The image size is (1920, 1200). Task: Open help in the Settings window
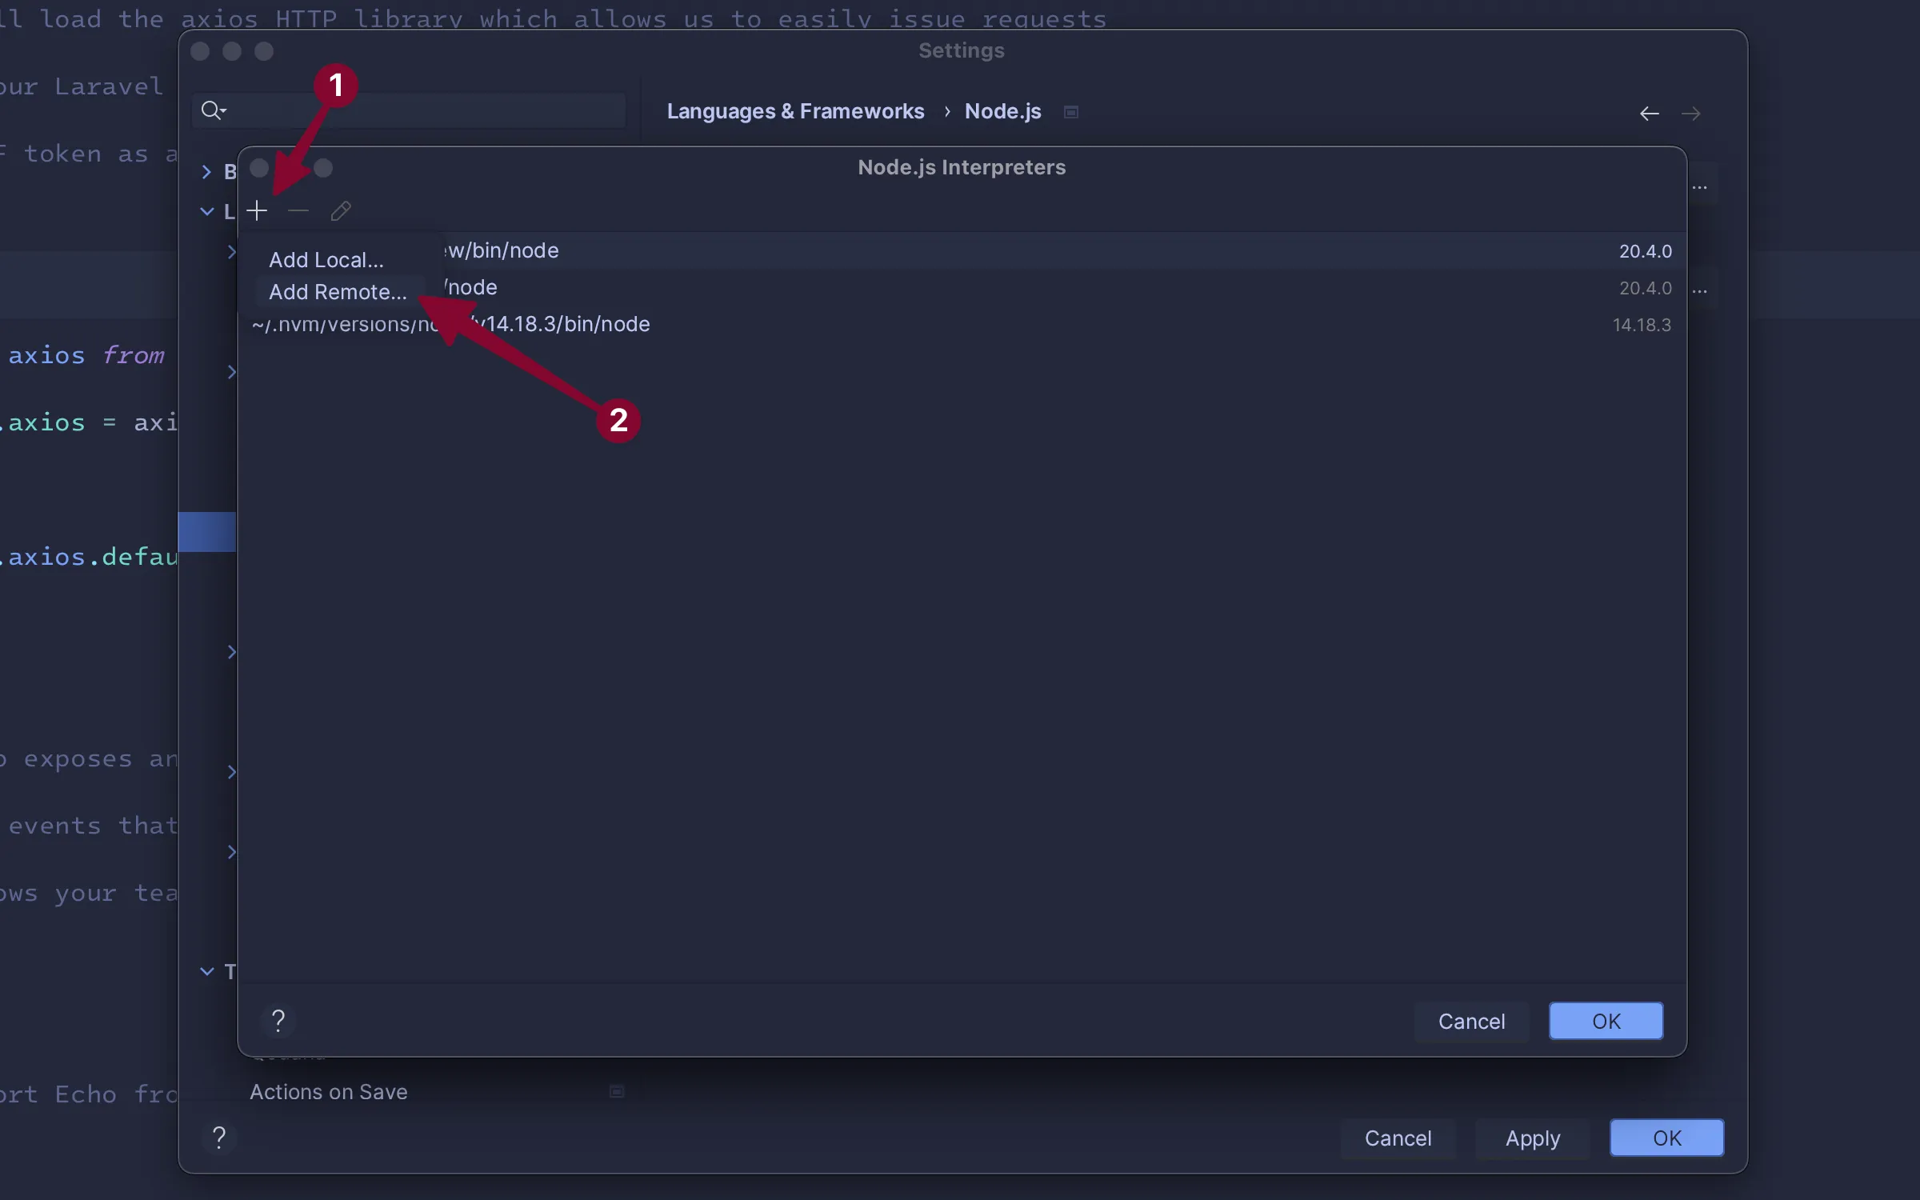pos(218,1138)
